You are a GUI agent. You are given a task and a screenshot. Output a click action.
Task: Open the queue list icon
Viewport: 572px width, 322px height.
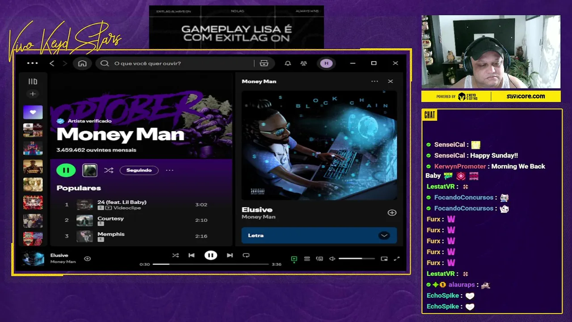307,258
